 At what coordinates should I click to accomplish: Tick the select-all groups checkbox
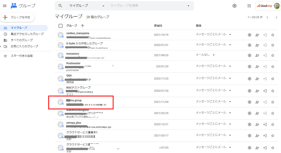pos(61,26)
